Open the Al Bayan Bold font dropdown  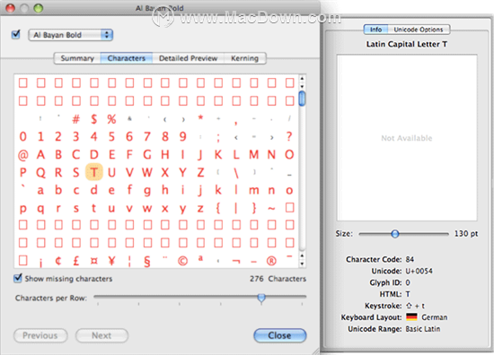[x=71, y=35]
